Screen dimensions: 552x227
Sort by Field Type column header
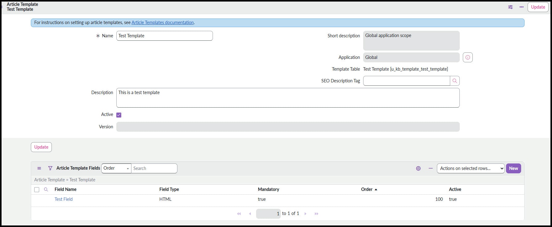click(169, 189)
